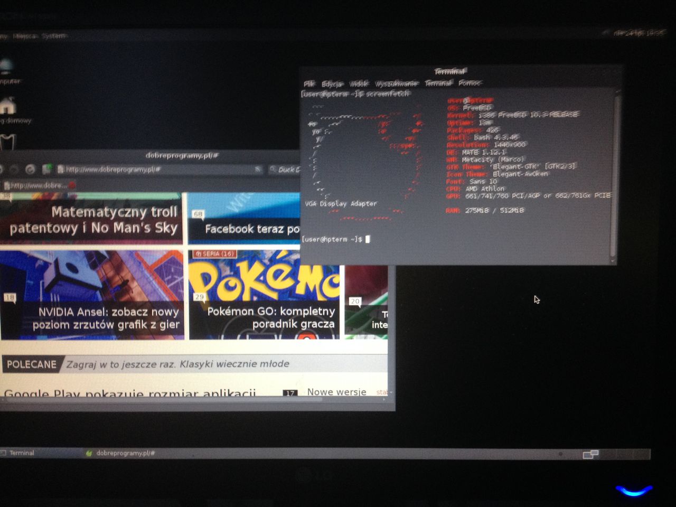This screenshot has height=507, width=676.
Task: Click the 1440x900 resolution value
Action: pos(510,145)
